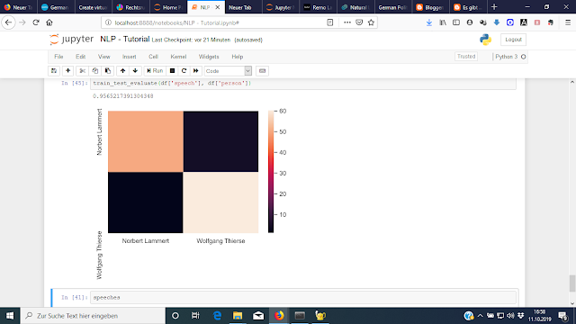
Task: Rename the notebook title NLP - Tutorial
Action: pos(124,40)
